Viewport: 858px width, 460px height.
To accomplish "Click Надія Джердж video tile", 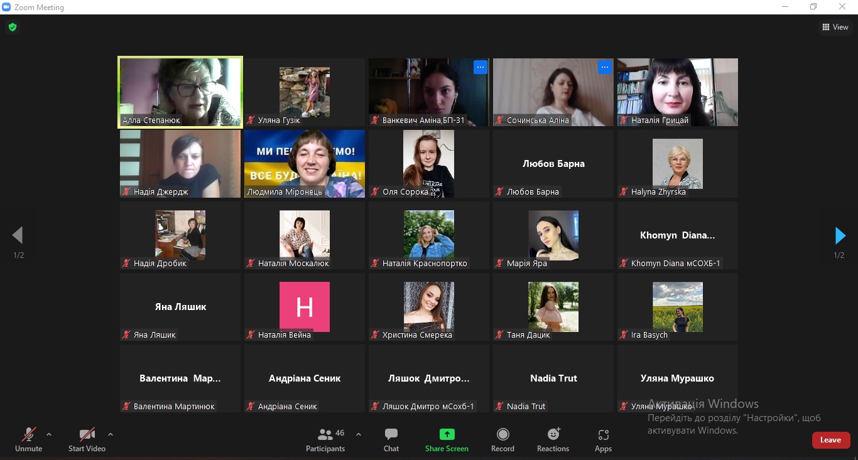I will [x=180, y=164].
